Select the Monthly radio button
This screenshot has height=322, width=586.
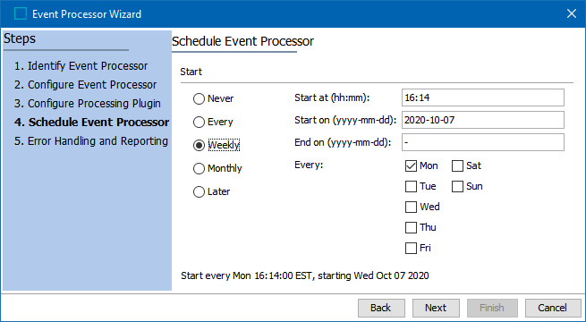[199, 168]
